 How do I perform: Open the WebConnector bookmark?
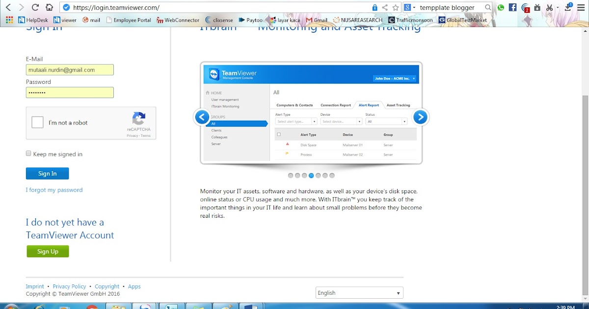coord(178,20)
